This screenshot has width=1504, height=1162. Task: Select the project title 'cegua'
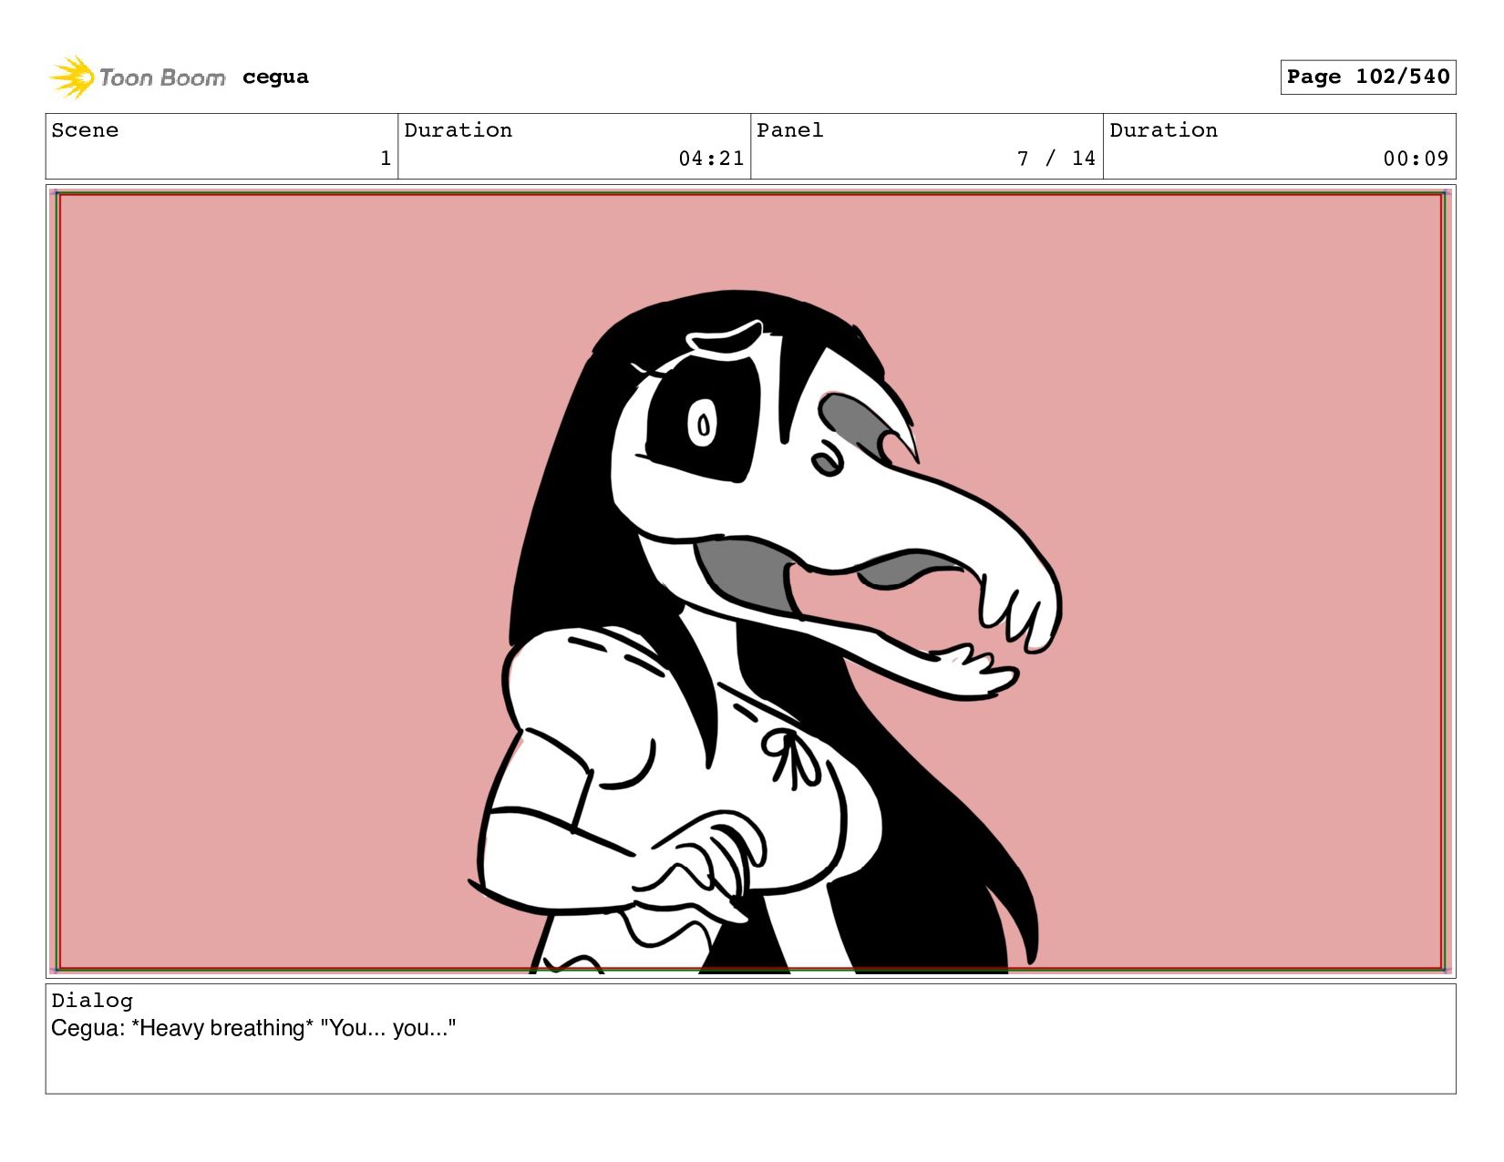pos(275,77)
